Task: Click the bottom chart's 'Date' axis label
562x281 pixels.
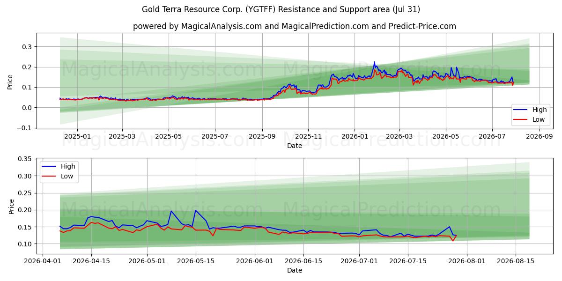Action: (295, 271)
